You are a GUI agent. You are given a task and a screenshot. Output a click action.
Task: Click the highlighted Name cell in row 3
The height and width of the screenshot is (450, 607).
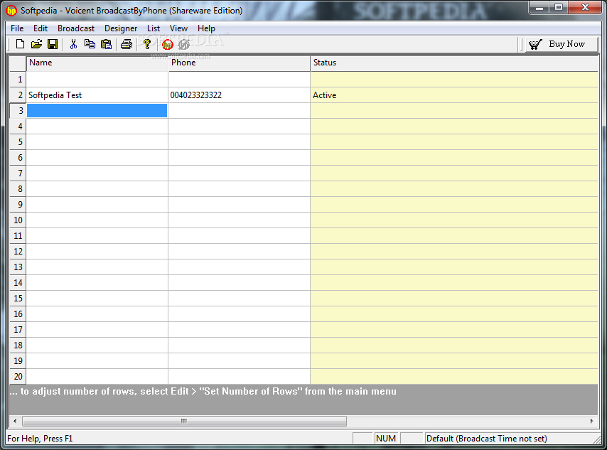(97, 111)
